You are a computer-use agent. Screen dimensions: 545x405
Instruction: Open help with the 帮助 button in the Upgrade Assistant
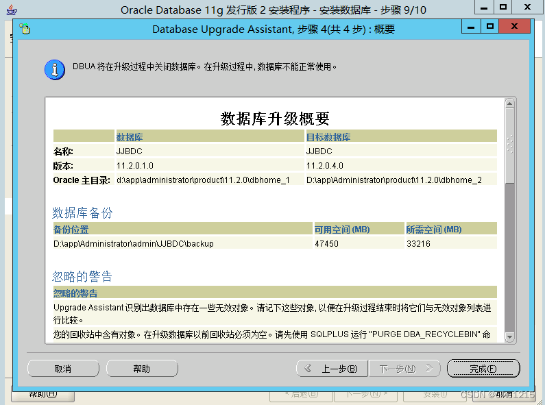click(142, 368)
